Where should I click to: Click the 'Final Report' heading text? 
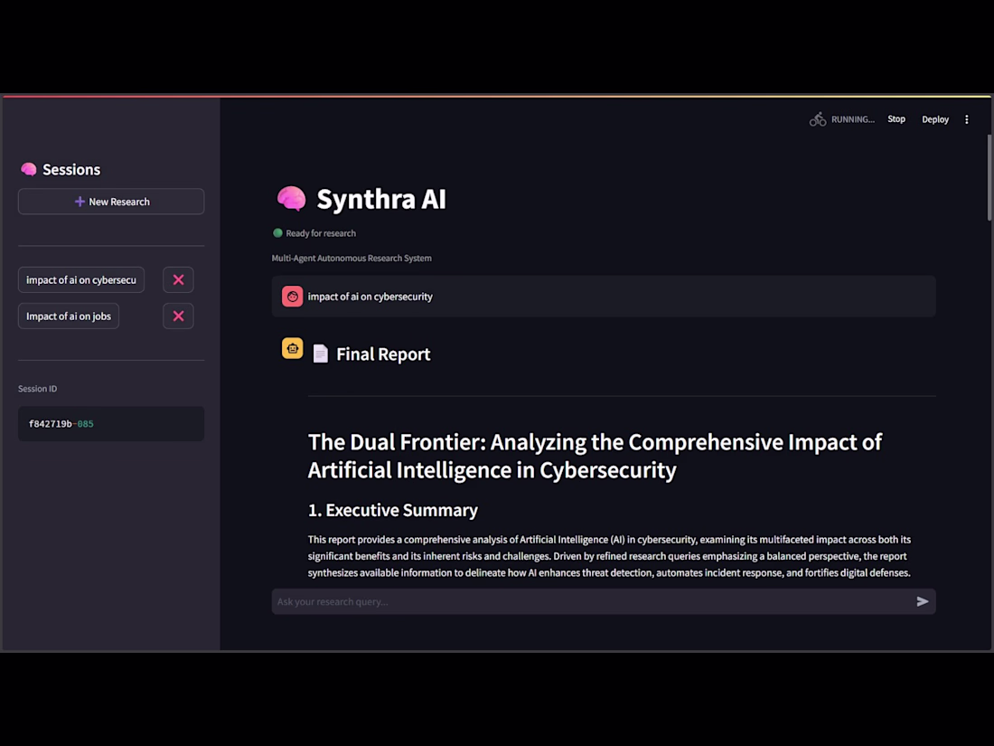(383, 354)
